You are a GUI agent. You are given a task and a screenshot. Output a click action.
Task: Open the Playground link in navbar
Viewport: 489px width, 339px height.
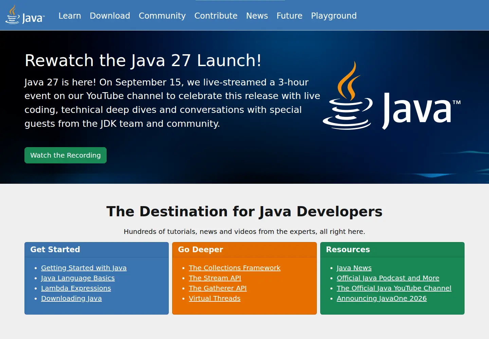pos(334,16)
